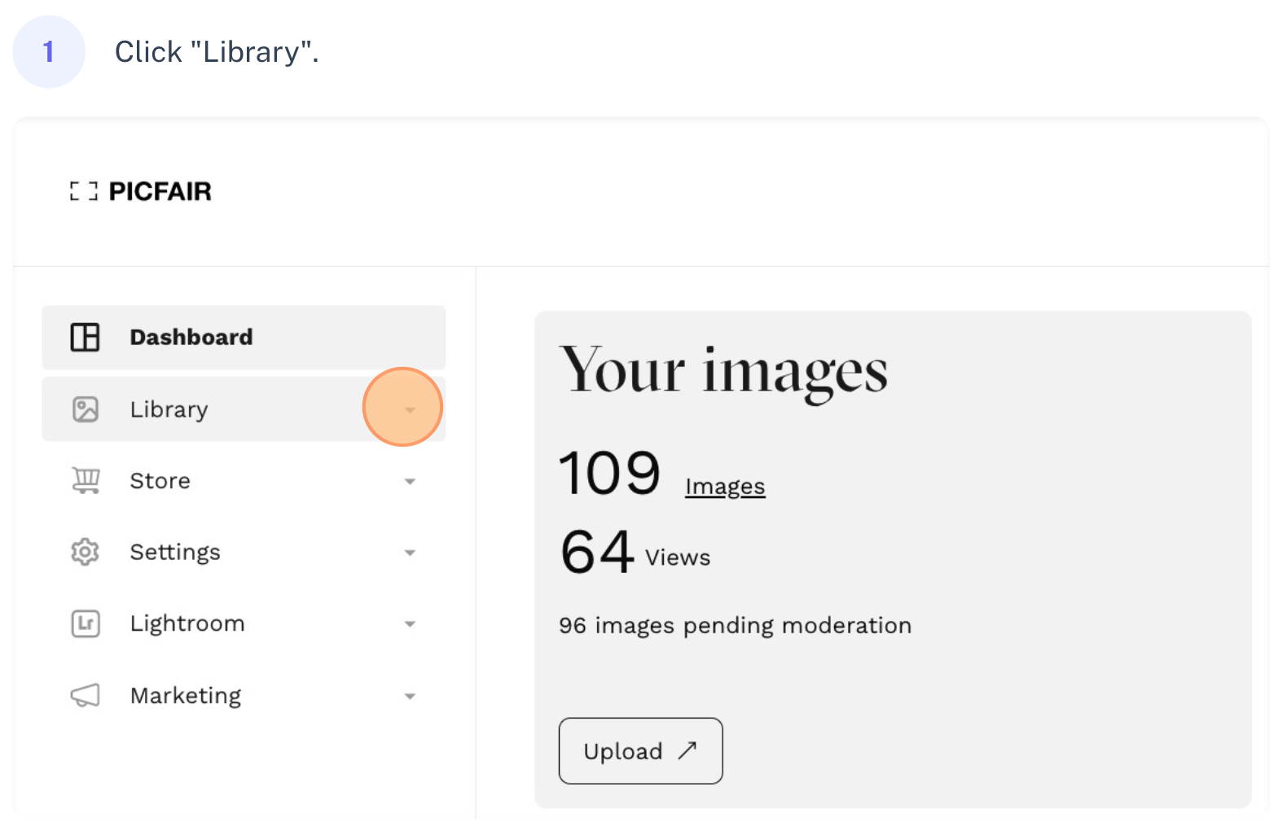Expand the Marketing dropdown arrow
Image resolution: width=1287 pixels, height=835 pixels.
pos(410,697)
